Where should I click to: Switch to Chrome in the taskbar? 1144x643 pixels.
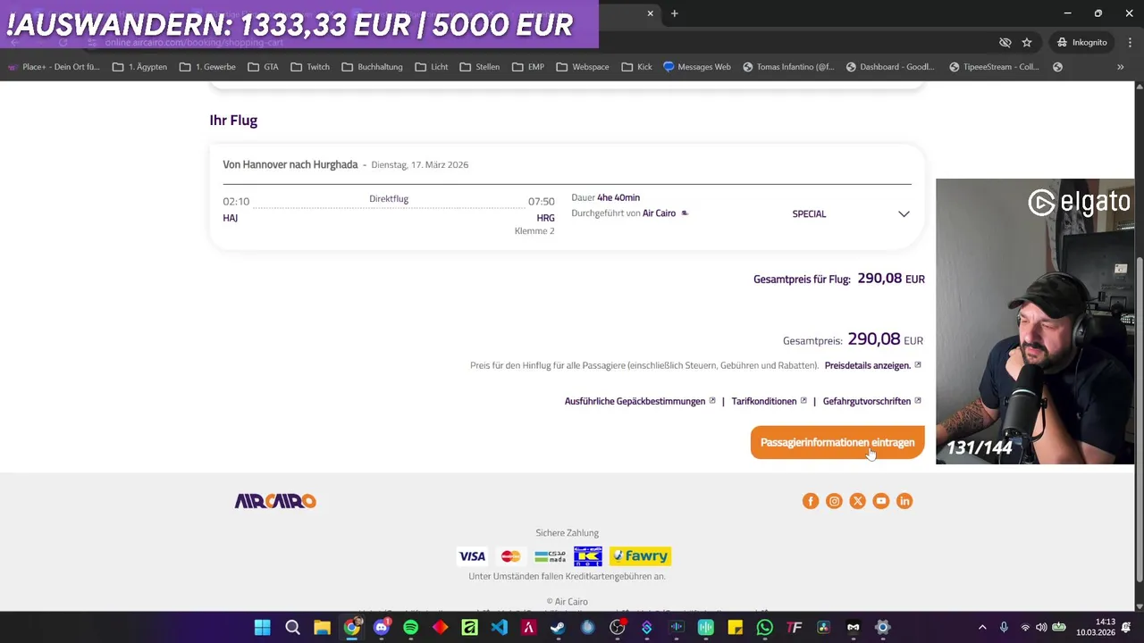pyautogui.click(x=352, y=628)
